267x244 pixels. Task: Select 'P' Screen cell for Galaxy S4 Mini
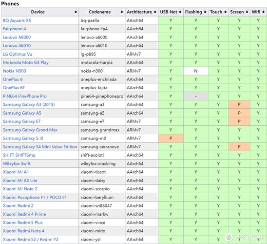click(x=239, y=147)
